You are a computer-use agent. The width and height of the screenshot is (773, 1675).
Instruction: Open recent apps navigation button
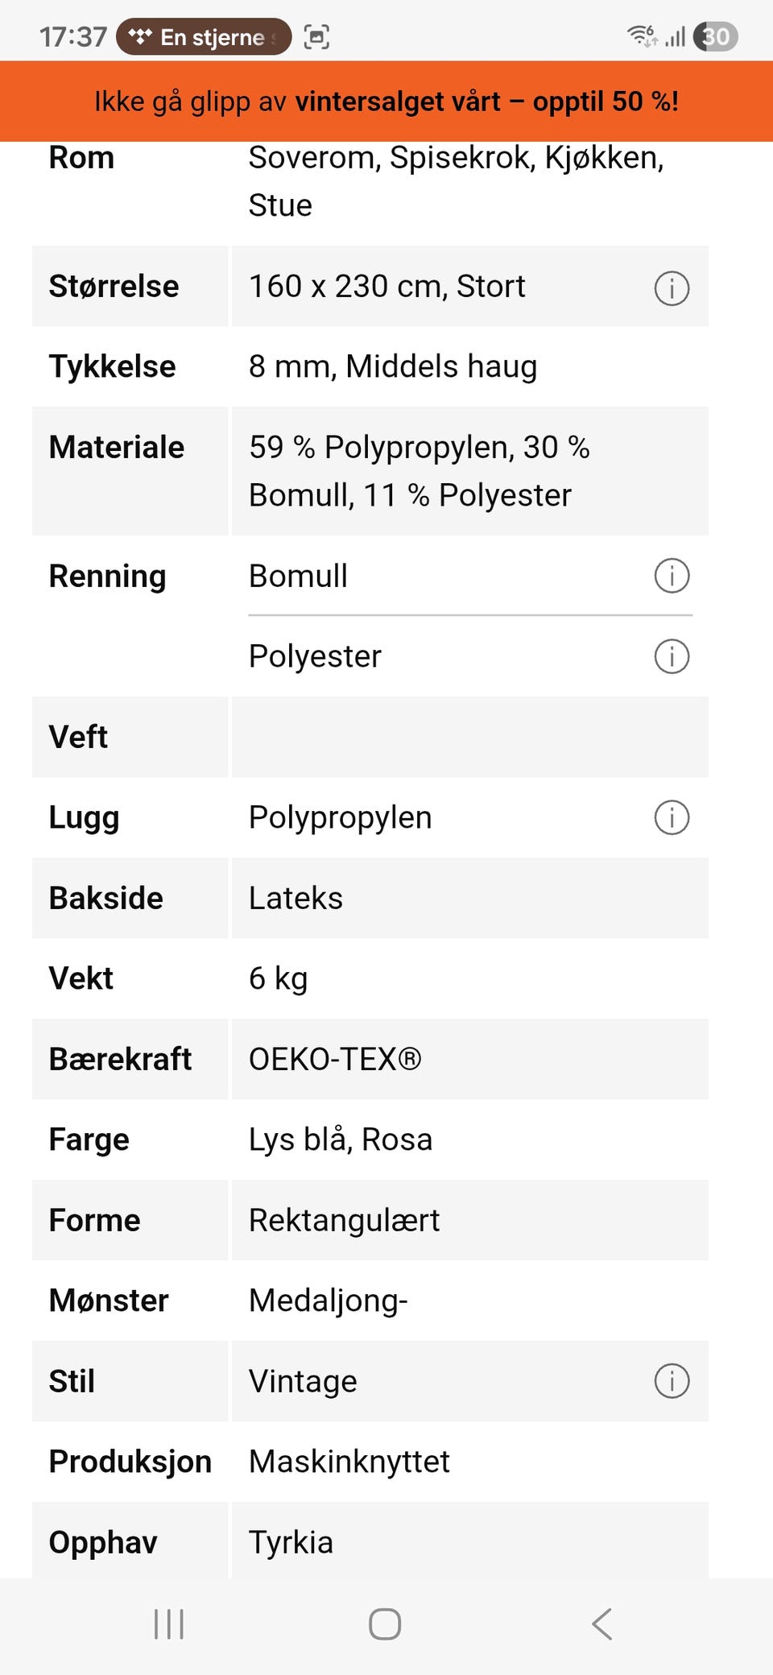pyautogui.click(x=169, y=1624)
